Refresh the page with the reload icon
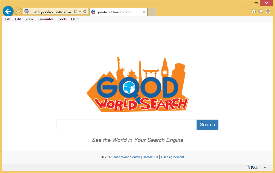 coord(85,12)
